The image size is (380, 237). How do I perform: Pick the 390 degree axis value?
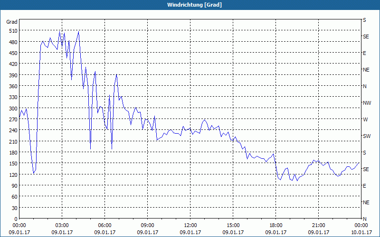[x=13, y=75]
